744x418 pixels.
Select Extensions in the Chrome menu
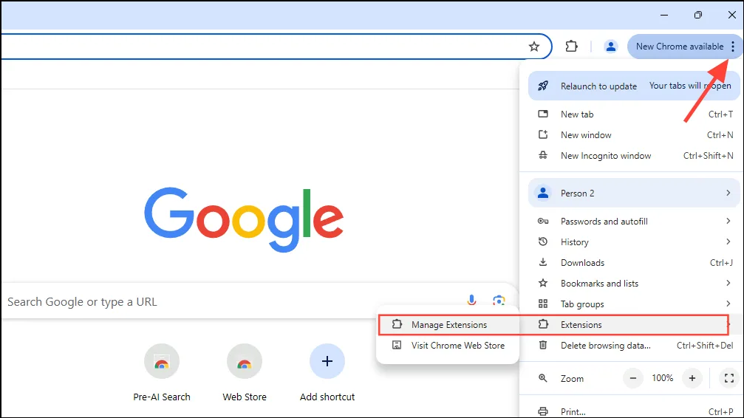coord(634,325)
